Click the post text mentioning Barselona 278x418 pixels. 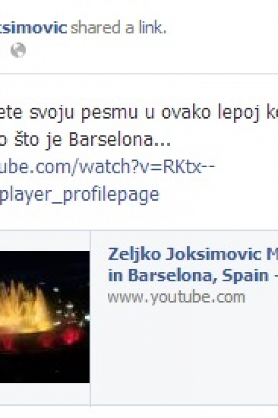pos(86,139)
